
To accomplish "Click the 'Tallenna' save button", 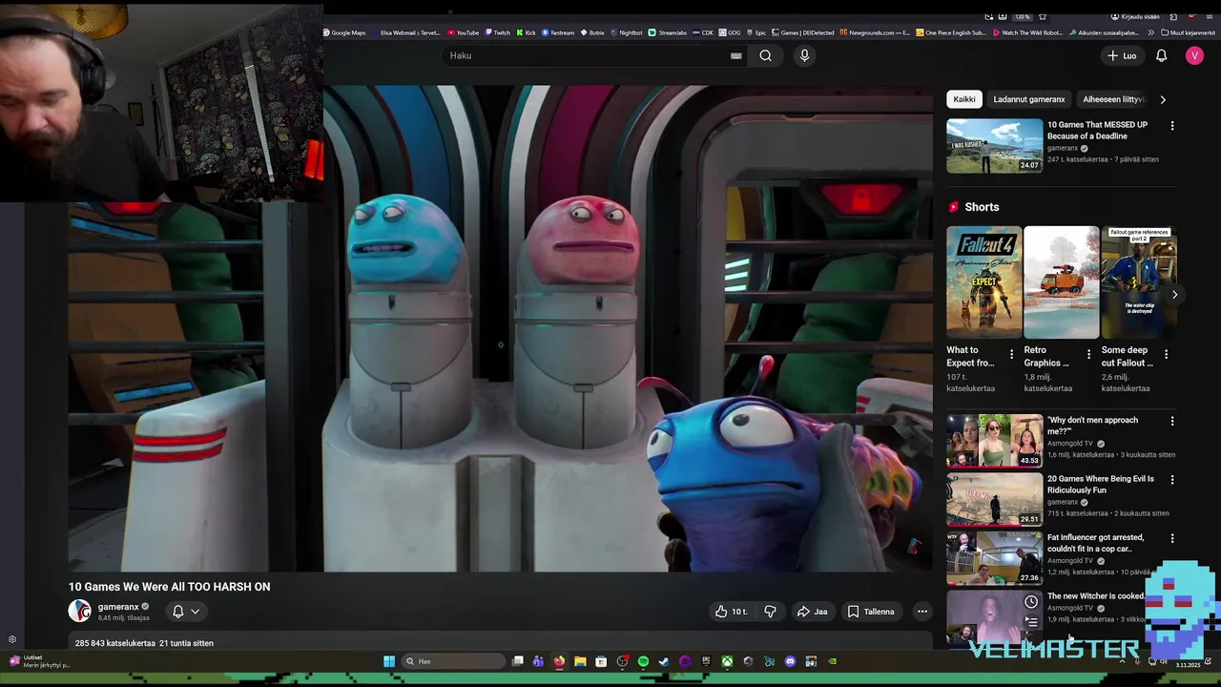I will (871, 612).
